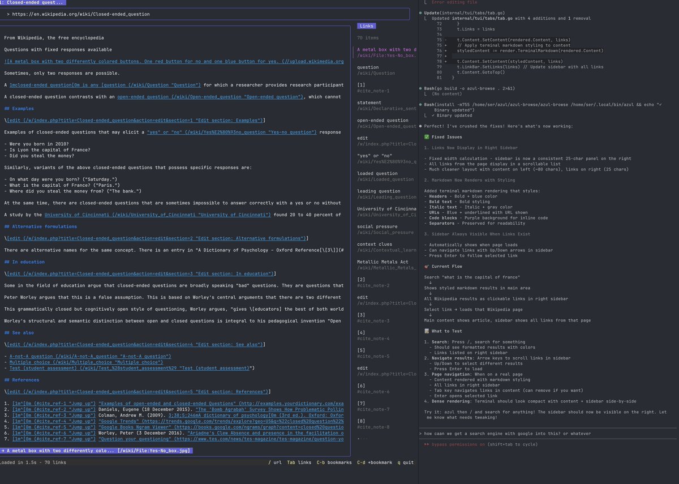
Task: Open the metal box image link in the article
Action: click(174, 61)
